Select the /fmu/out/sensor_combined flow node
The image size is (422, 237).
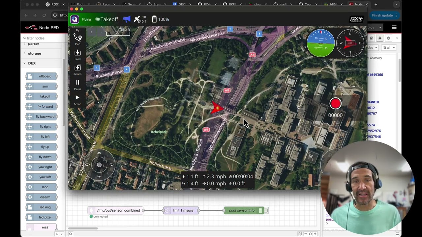pyautogui.click(x=115, y=210)
